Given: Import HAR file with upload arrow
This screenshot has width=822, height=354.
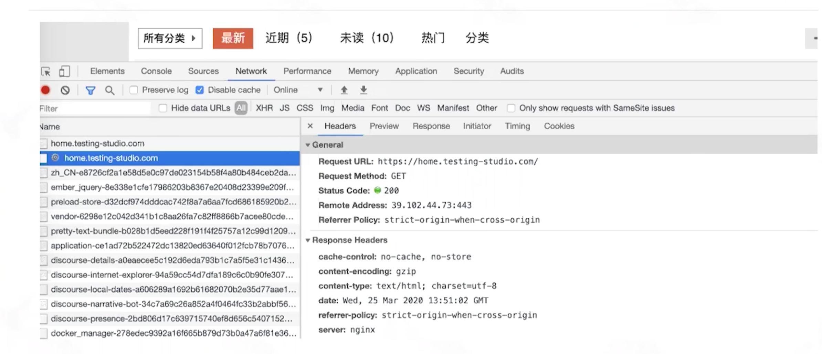Looking at the screenshot, I should pos(344,90).
